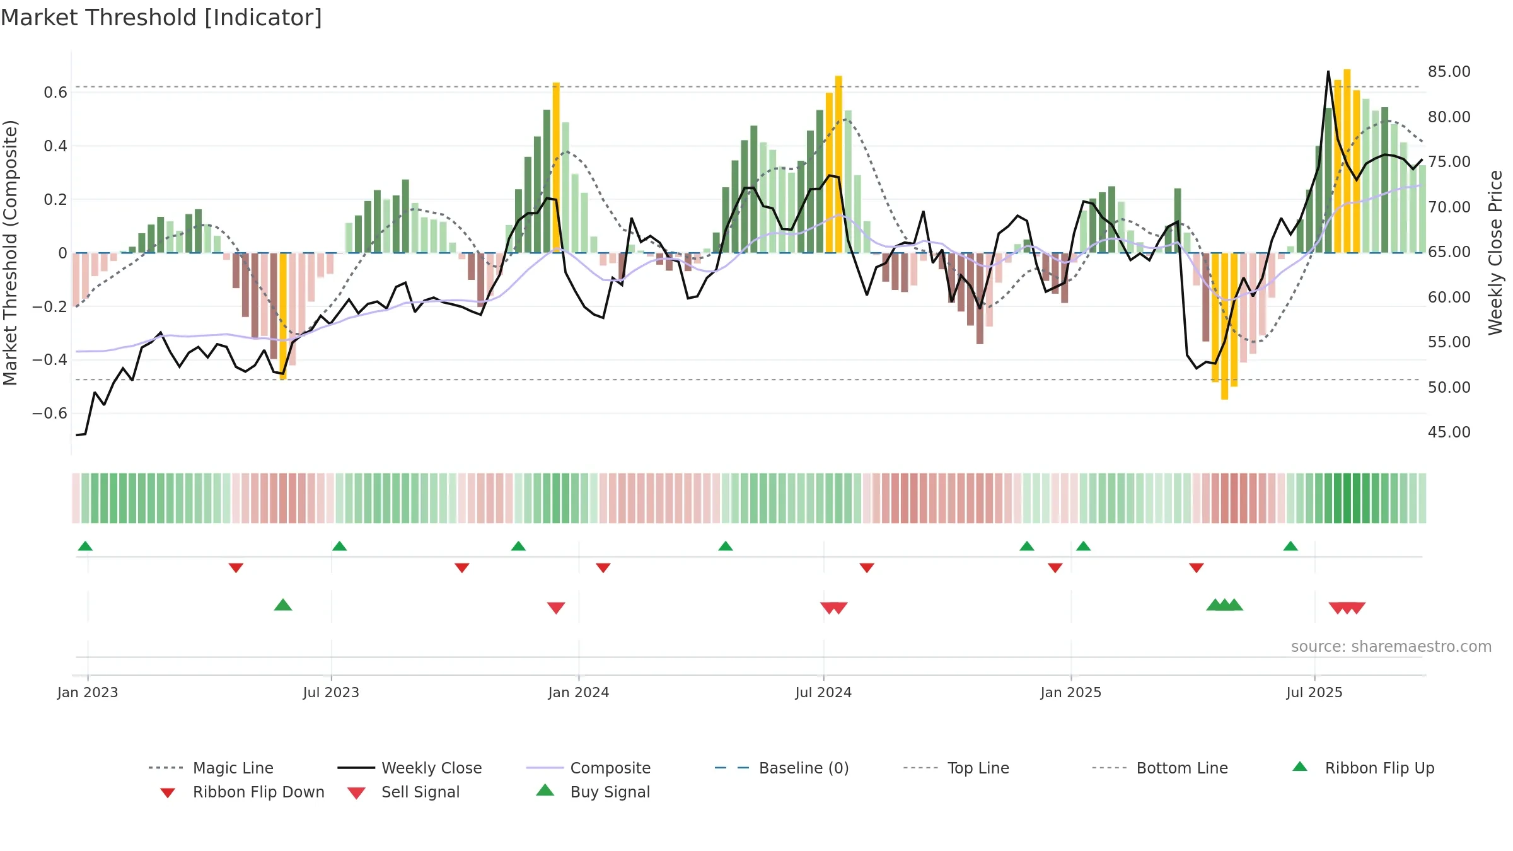This screenshot has height=851, width=1513.
Task: Click the 'Market Threshold [Indicator]' chart title
Action: (x=161, y=18)
